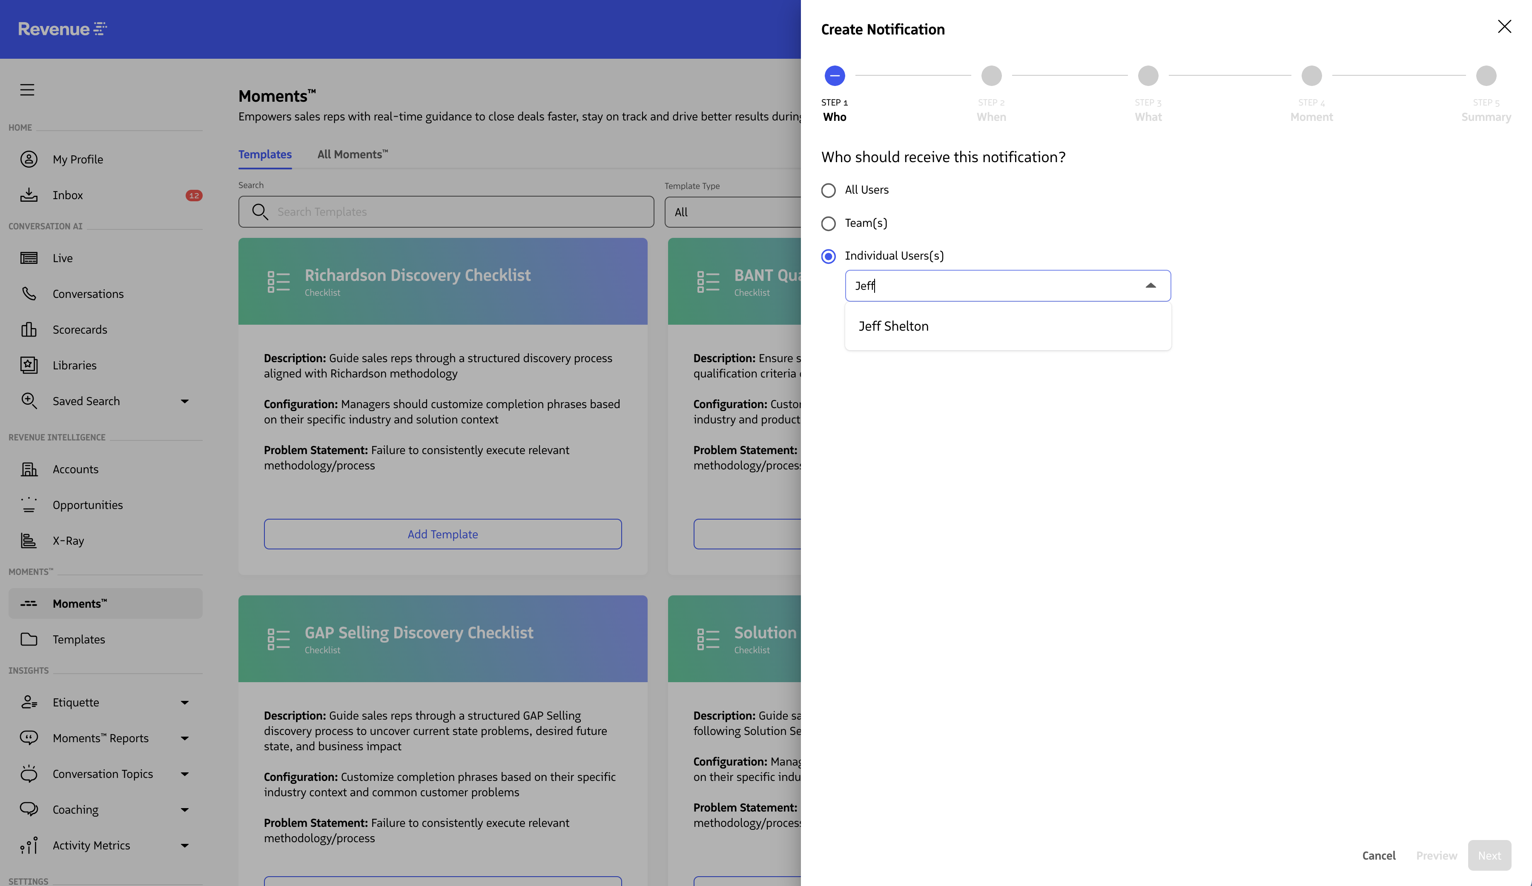
Task: Go to Step 1 Who indicator
Action: 835,76
